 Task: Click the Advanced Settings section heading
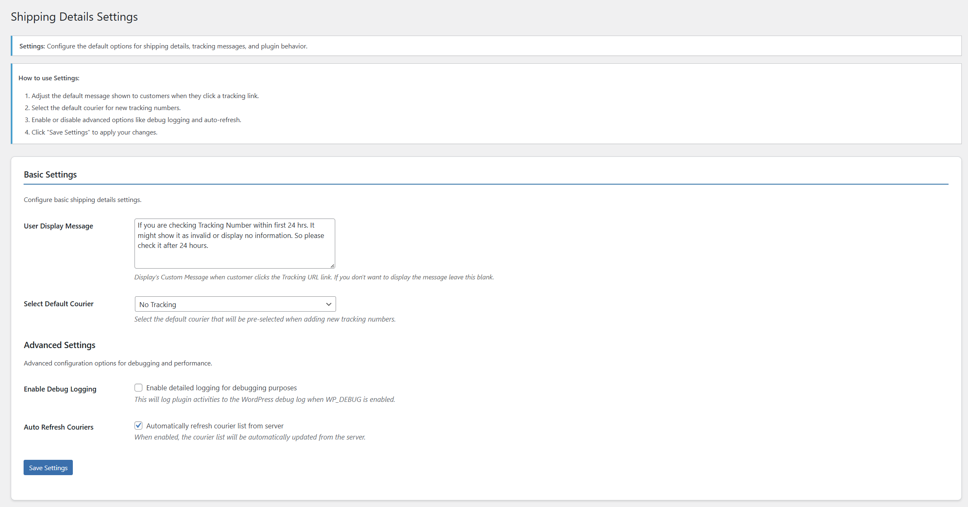point(60,345)
